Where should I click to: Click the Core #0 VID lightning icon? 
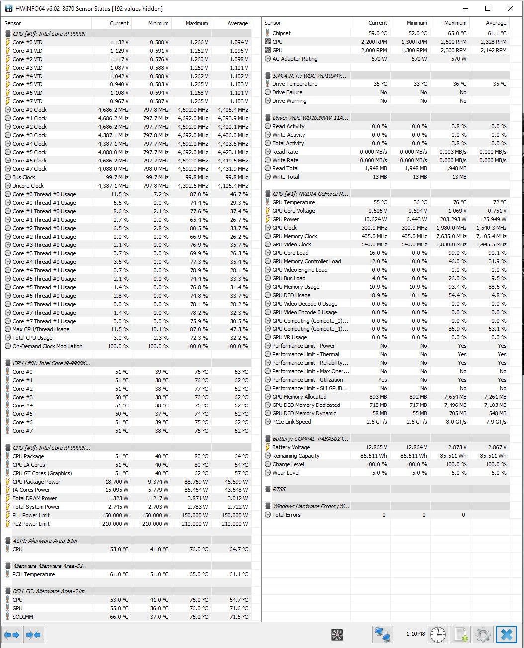7,42
